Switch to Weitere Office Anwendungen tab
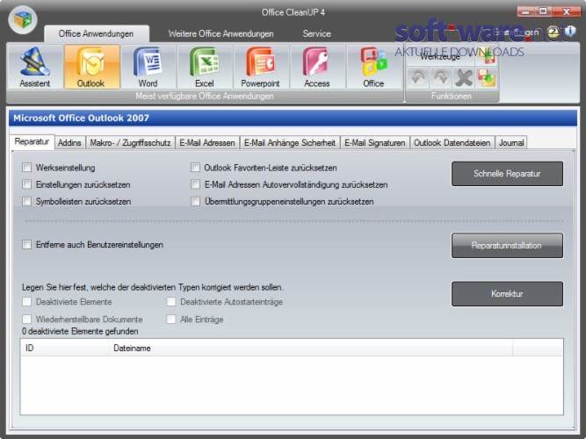 coord(221,33)
